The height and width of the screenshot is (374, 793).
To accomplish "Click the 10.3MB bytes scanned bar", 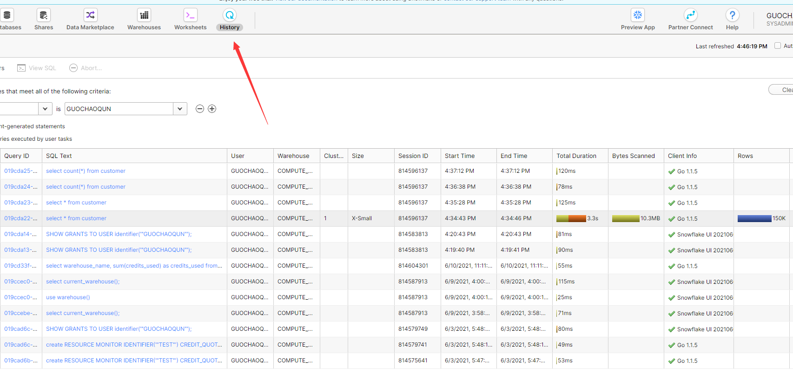I will [x=626, y=218].
